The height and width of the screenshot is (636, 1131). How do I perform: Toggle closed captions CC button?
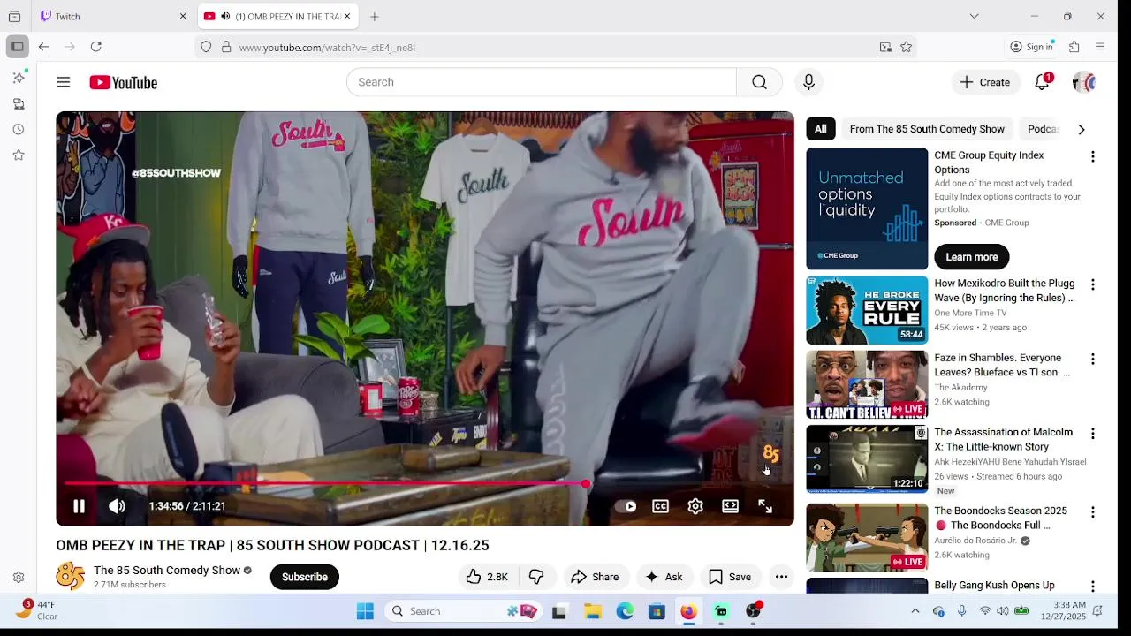[x=660, y=506]
